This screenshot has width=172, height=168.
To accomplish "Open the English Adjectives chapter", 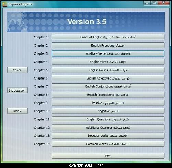I will [108, 78].
